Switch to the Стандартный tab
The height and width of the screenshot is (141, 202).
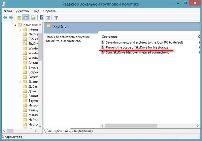pyautogui.click(x=81, y=131)
